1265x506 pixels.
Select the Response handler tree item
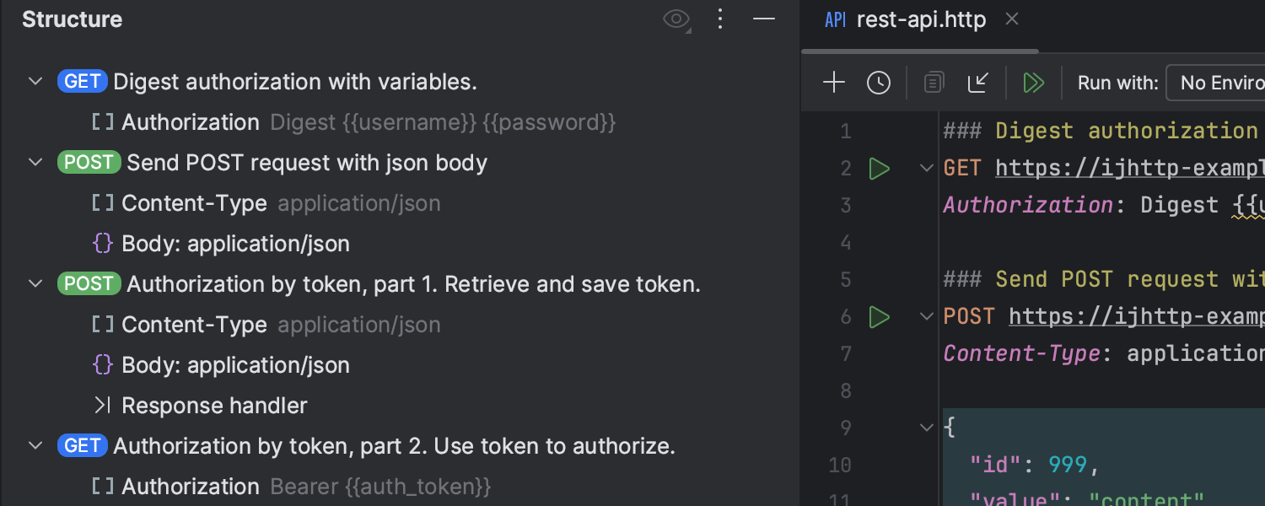[214, 406]
